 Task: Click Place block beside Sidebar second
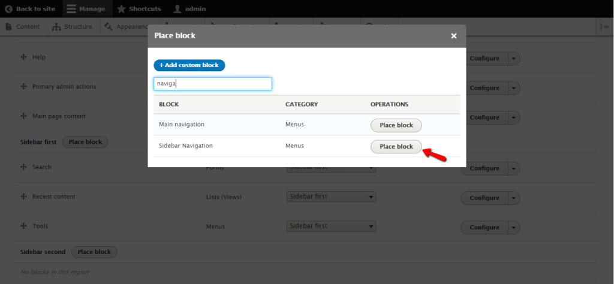(94, 252)
